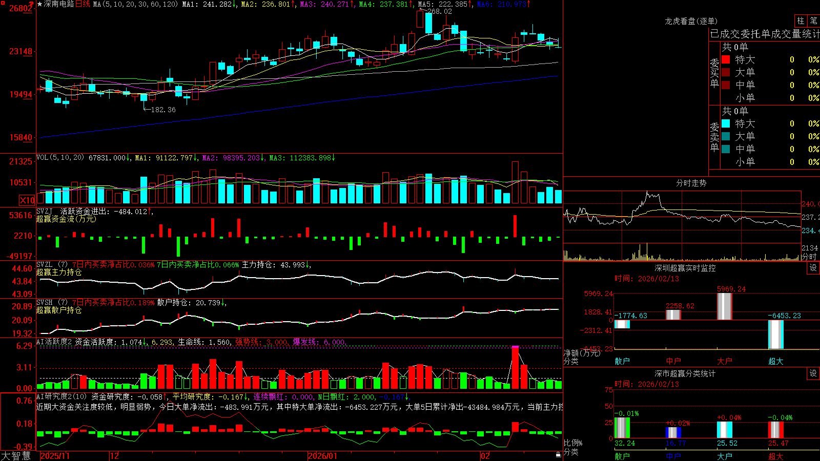
Task: Click 32.24 percentage under 散户 statistic
Action: coord(624,443)
